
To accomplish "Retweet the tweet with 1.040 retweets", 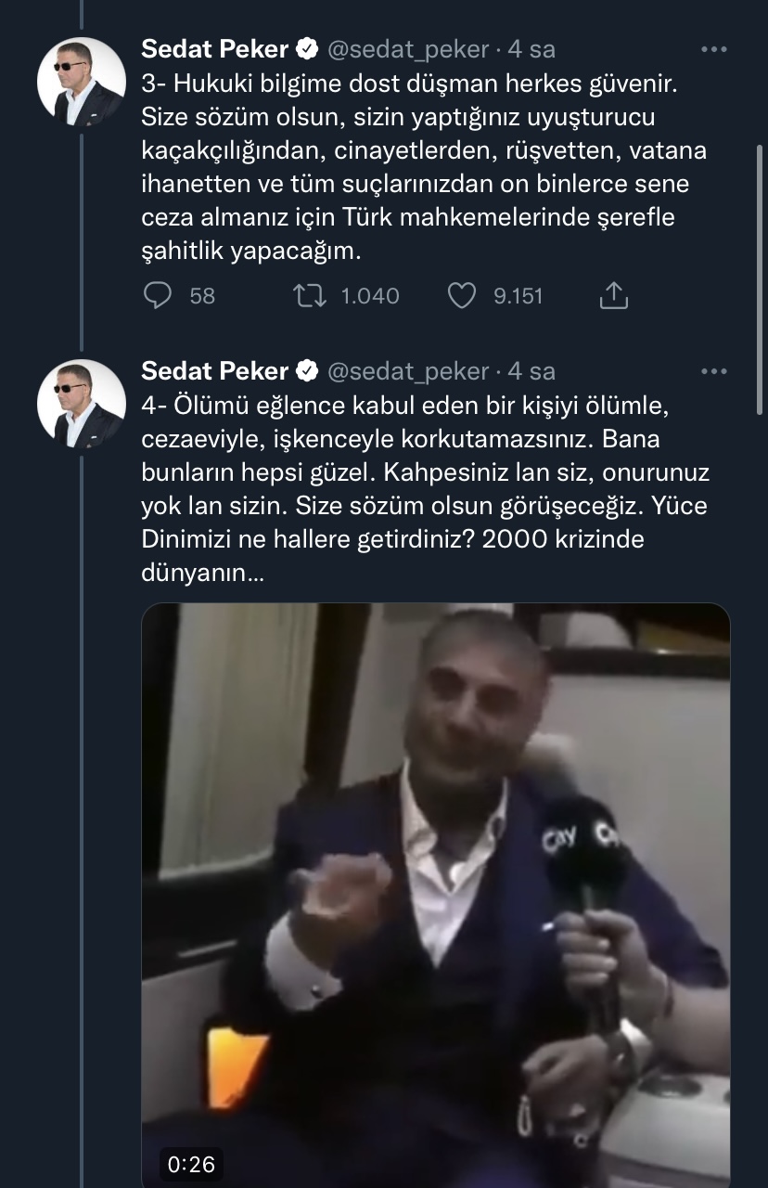I will [307, 295].
